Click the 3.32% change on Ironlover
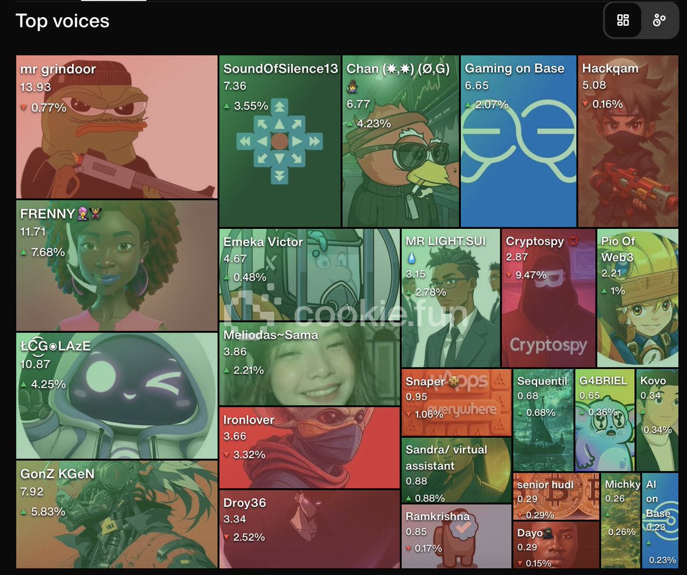 (249, 455)
